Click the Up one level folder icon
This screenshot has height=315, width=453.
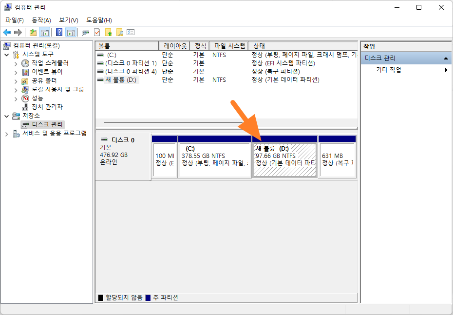coord(33,32)
